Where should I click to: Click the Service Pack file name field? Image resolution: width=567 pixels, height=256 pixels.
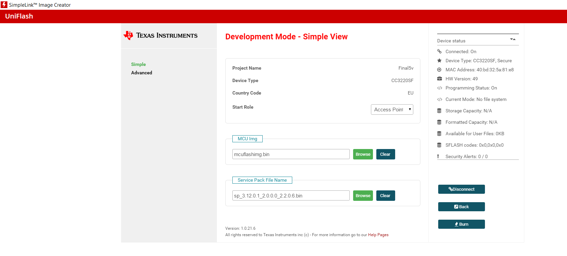point(291,196)
